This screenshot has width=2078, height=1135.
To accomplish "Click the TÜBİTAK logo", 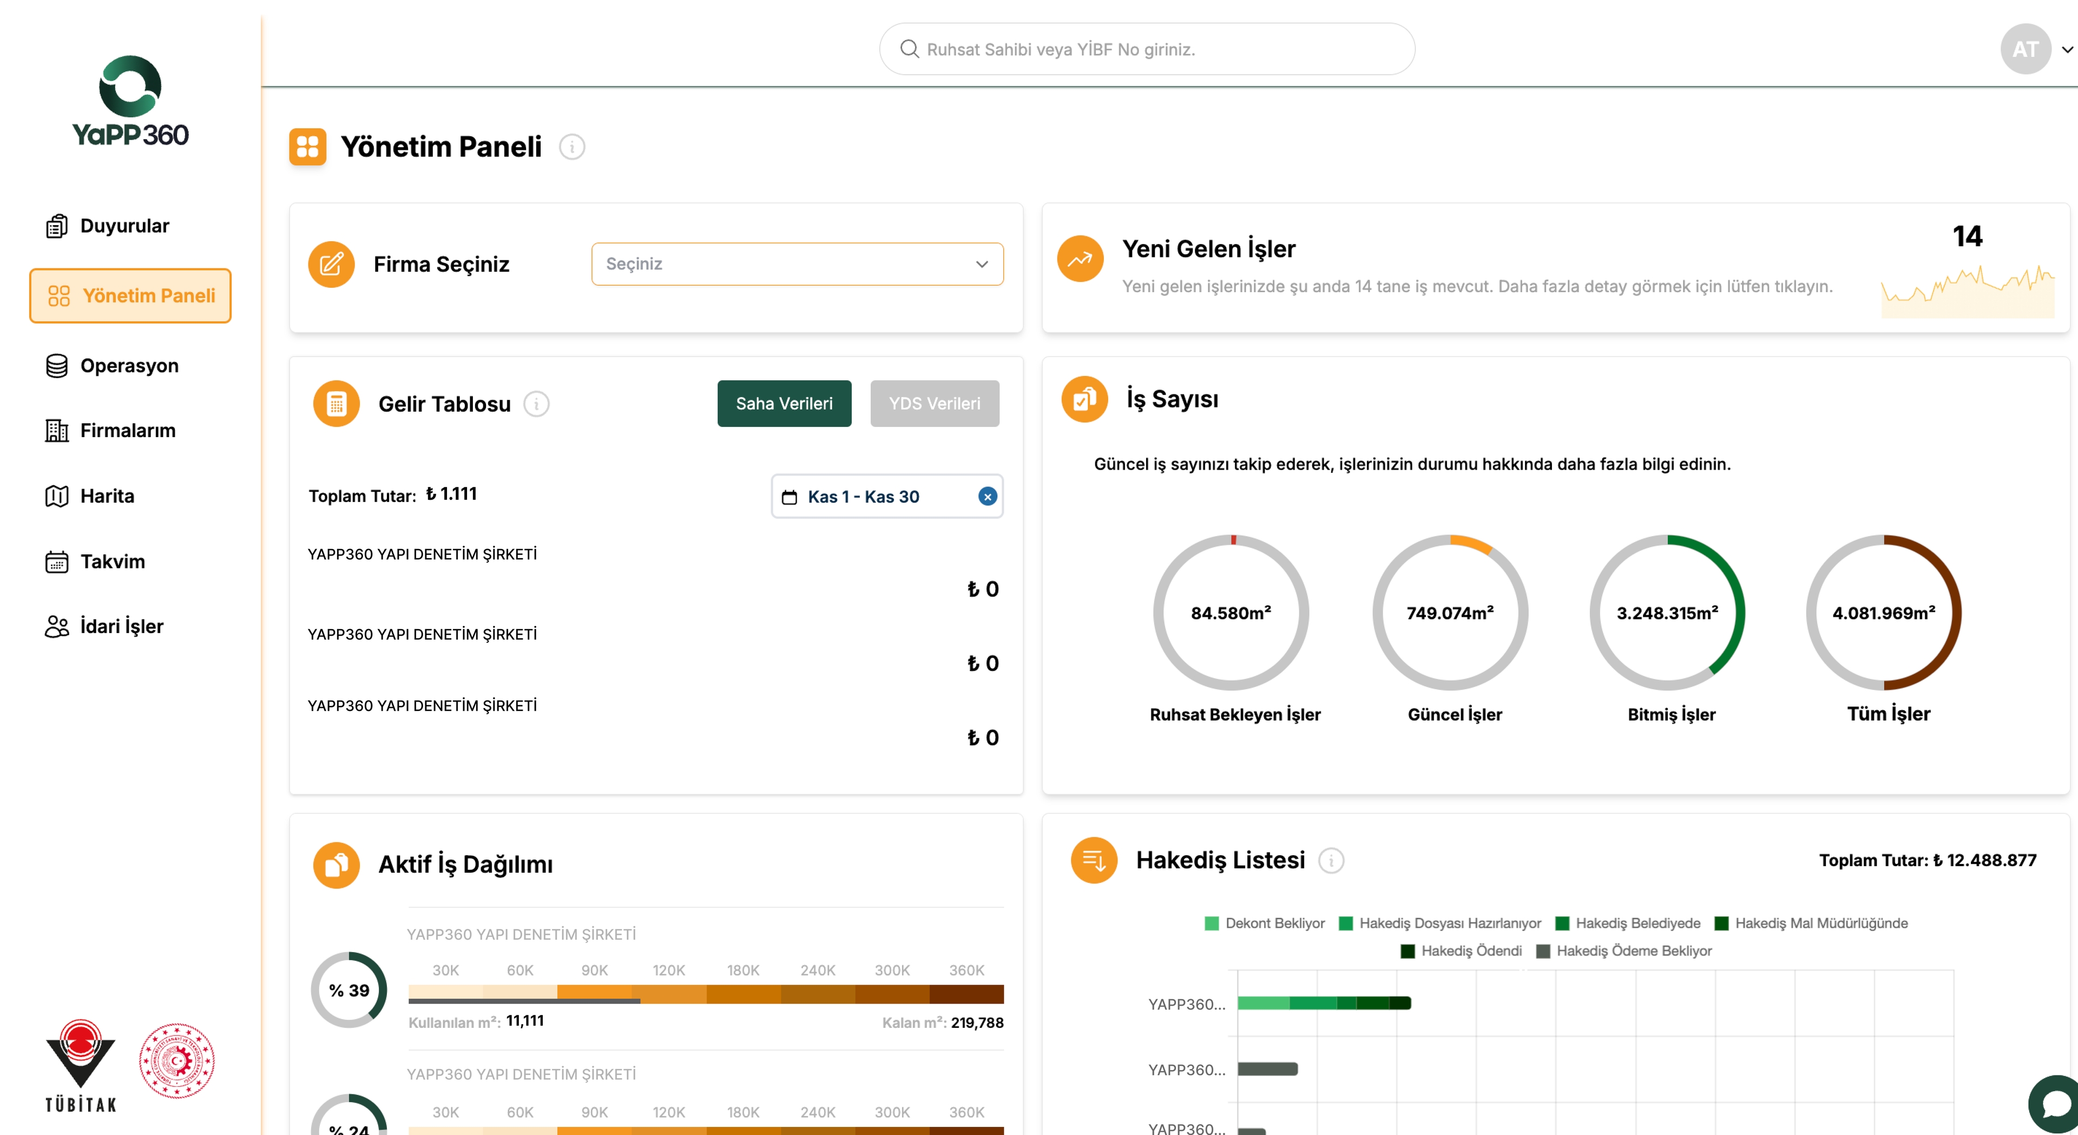I will click(x=81, y=1066).
